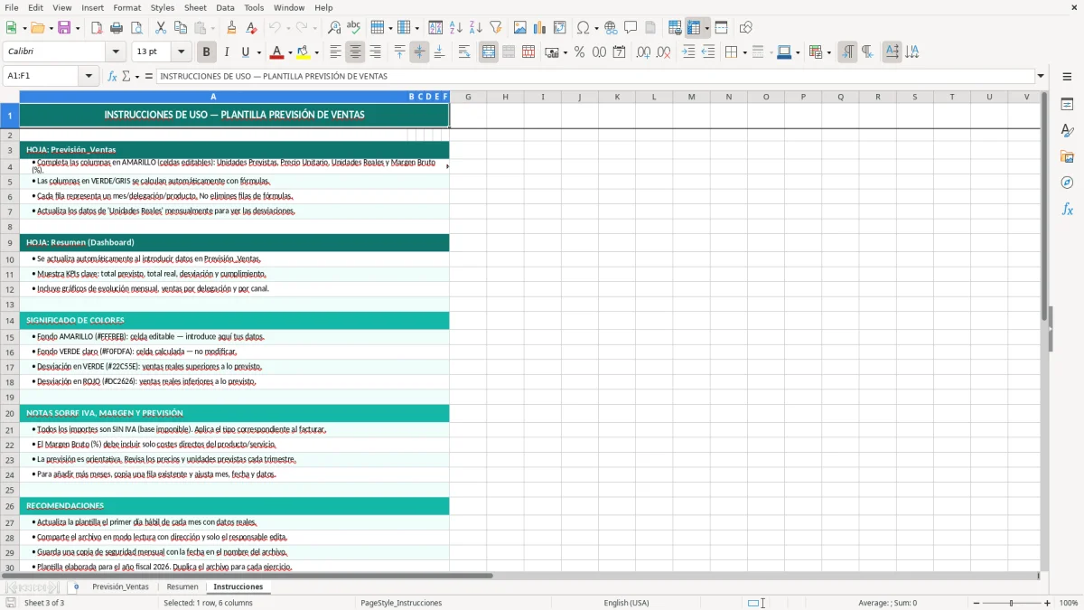Click the formula input line
The width and height of the screenshot is (1084, 610).
[x=596, y=77]
